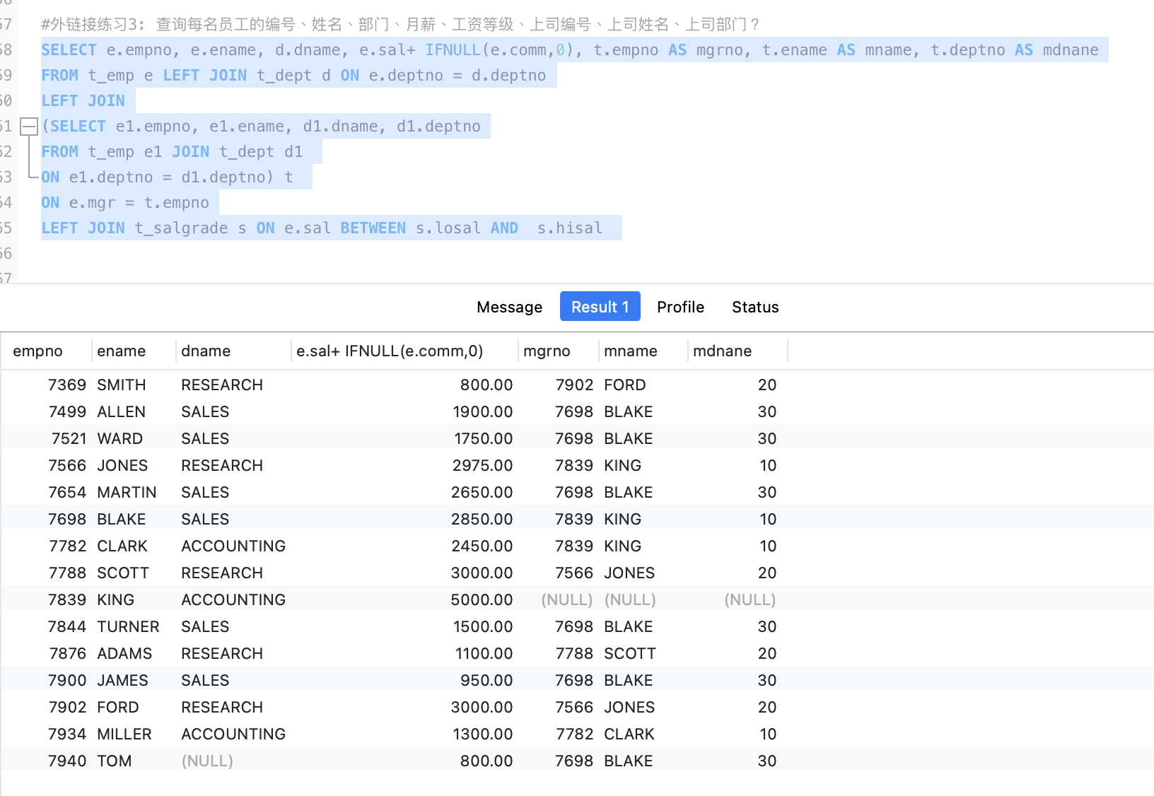Place cursor on the comment line 外链接练习3
This screenshot has width=1154, height=796.
pyautogui.click(x=400, y=25)
